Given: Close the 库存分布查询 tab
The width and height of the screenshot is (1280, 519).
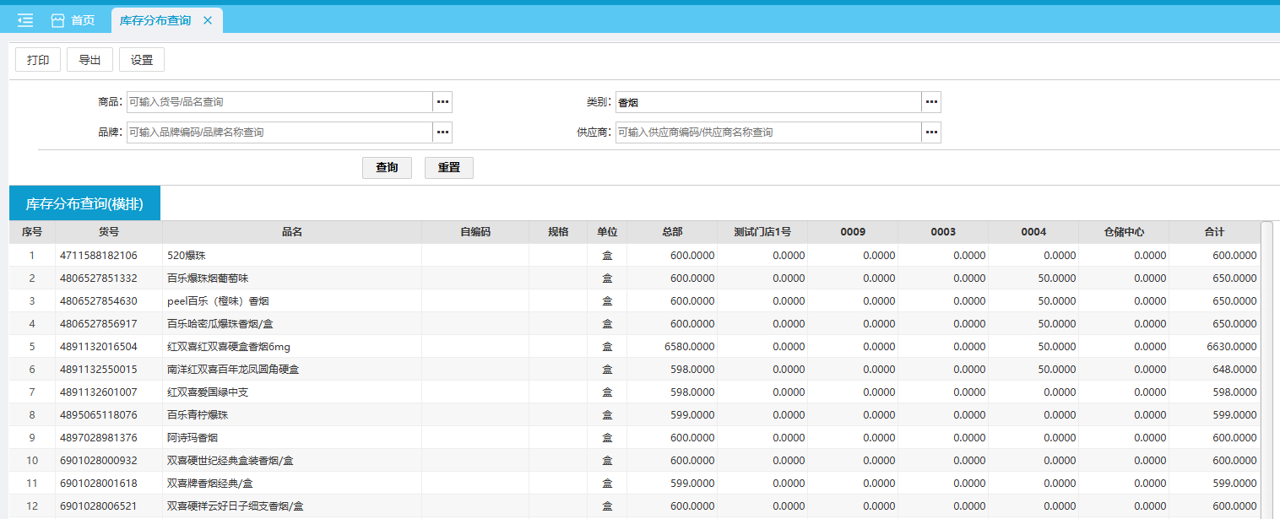Looking at the screenshot, I should 208,20.
